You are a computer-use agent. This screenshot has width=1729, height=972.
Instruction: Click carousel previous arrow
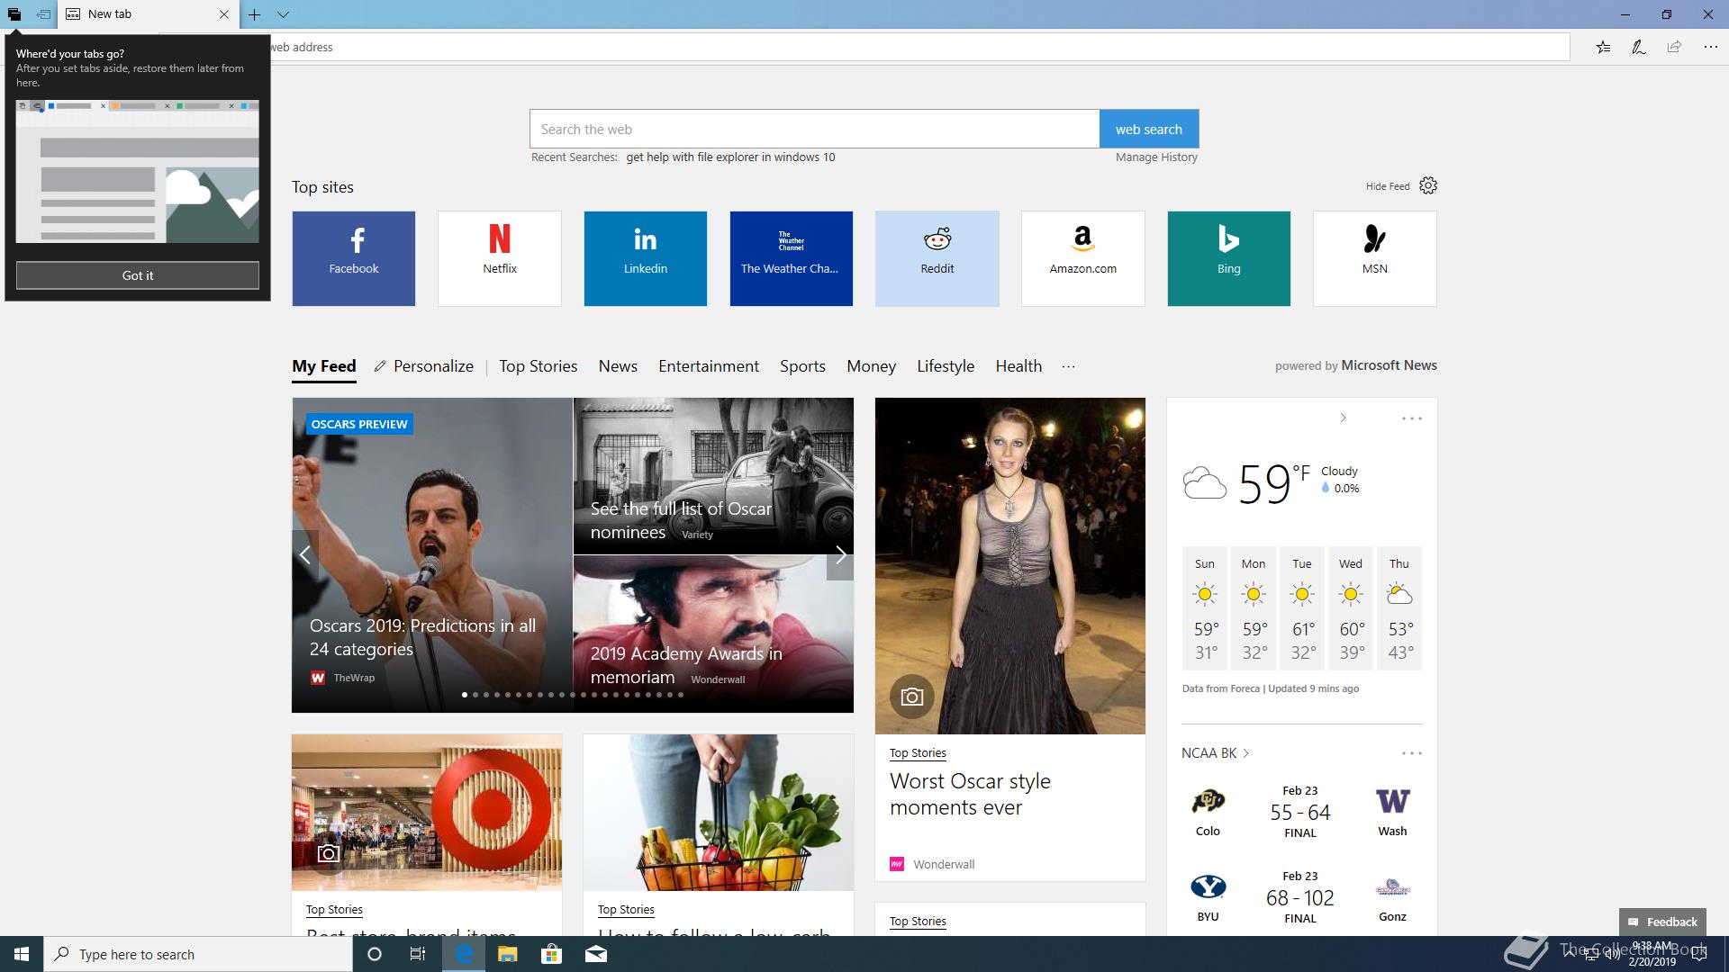point(305,555)
